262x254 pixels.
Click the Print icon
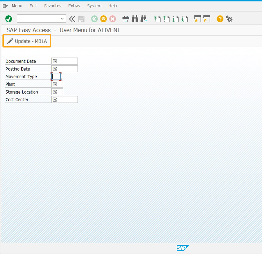(x=126, y=19)
